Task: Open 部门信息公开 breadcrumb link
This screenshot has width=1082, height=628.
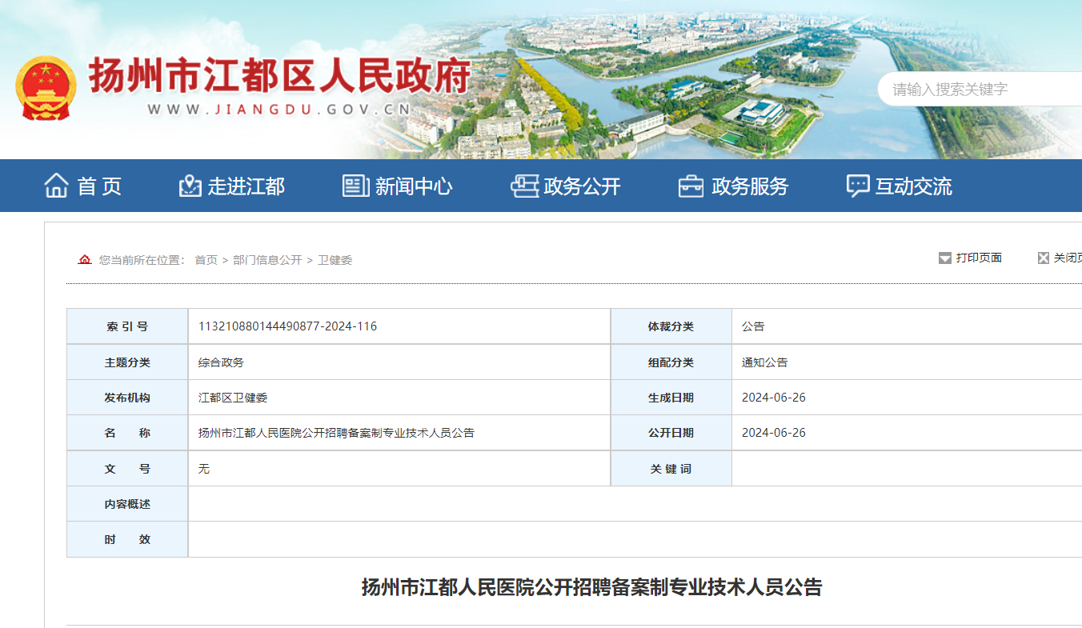Action: coord(267,260)
